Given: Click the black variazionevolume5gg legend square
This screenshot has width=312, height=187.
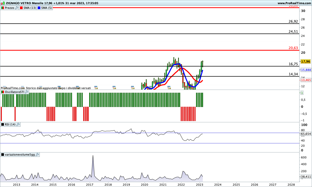Looking at the screenshot, I should [x=3, y=155].
